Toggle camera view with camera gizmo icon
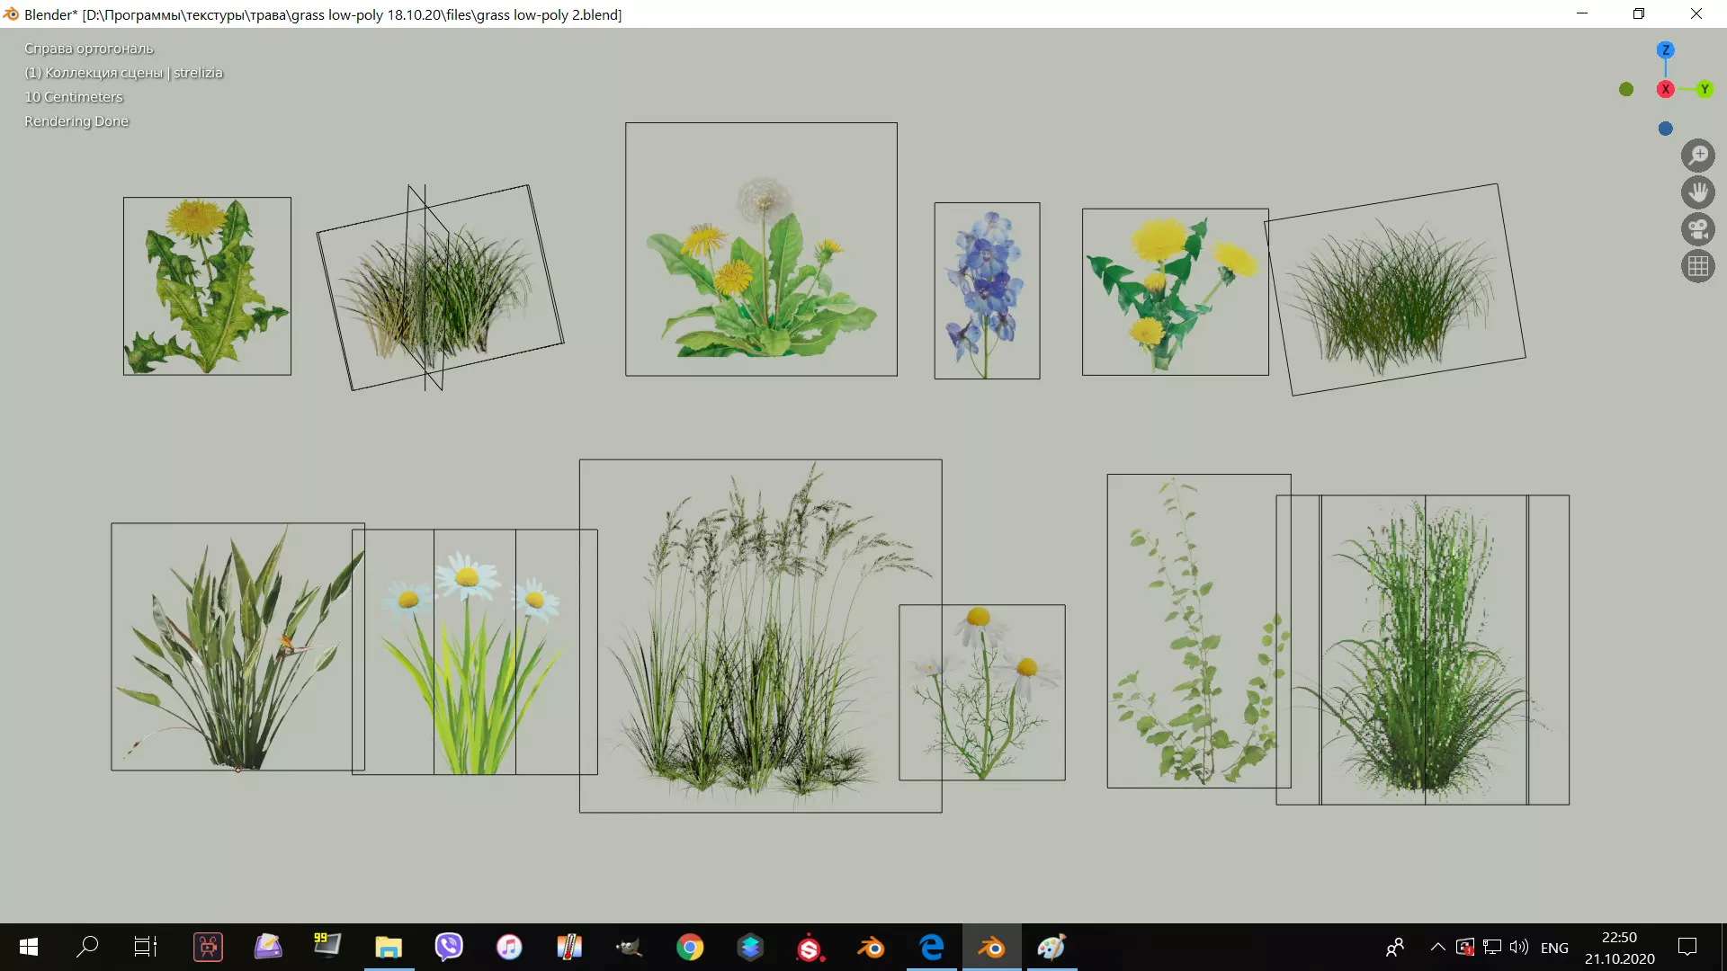Image resolution: width=1727 pixels, height=971 pixels. tap(1697, 229)
